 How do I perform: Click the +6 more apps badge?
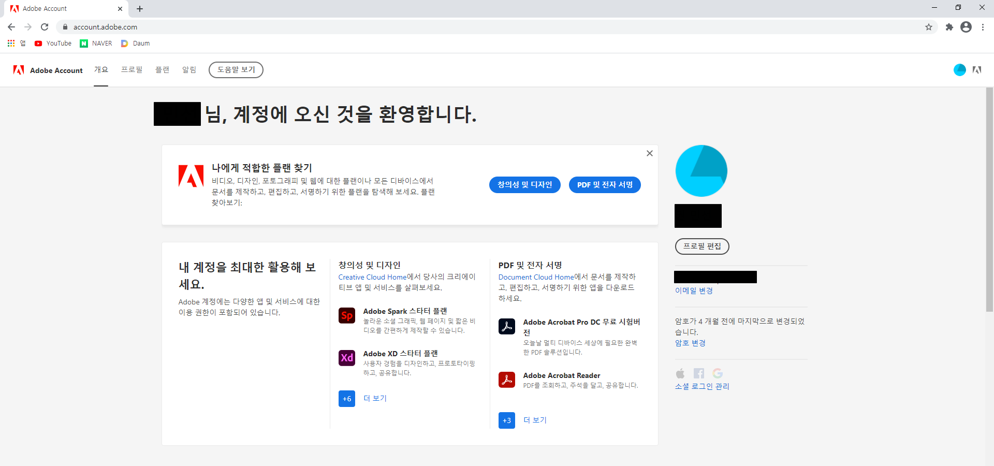[x=347, y=399]
